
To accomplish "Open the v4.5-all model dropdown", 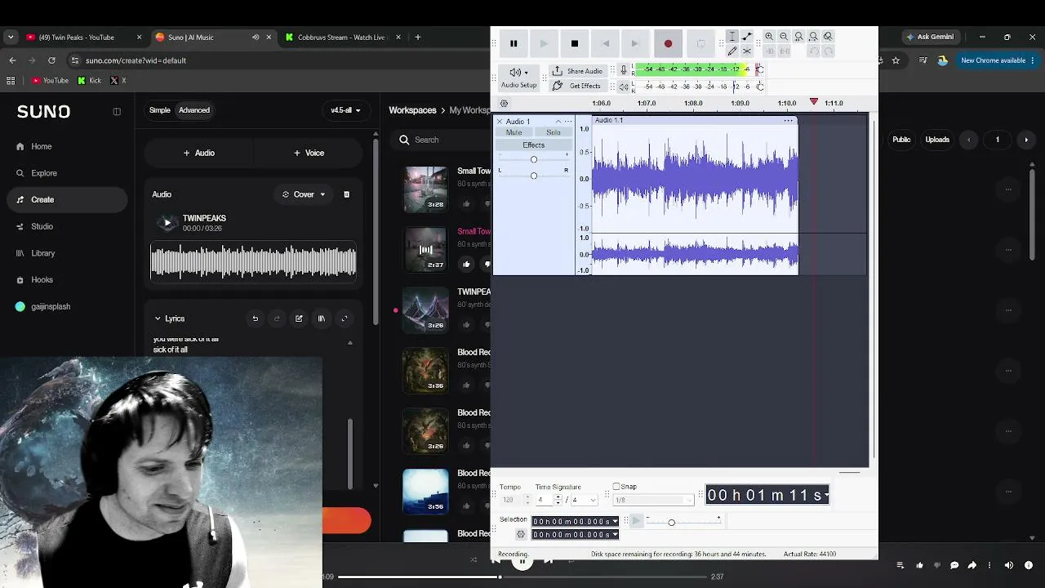I will coord(345,110).
